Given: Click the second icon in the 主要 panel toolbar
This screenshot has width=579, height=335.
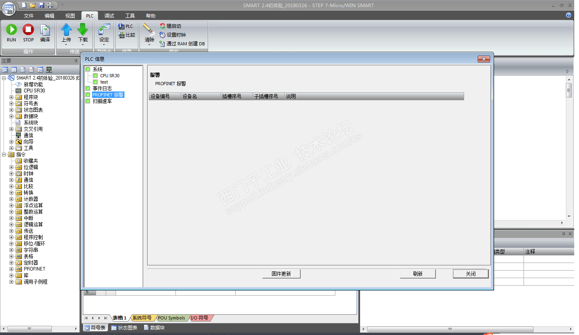Looking at the screenshot, I should (x=14, y=70).
